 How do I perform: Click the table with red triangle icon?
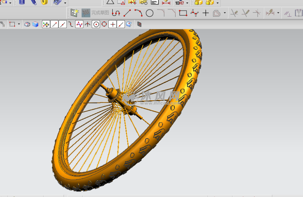pos(121,2)
